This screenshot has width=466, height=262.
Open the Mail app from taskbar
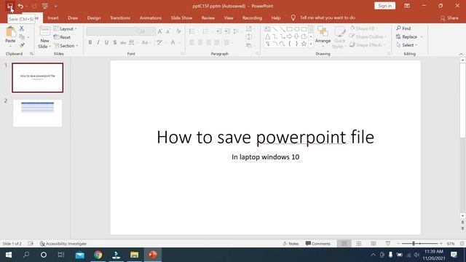(80, 255)
